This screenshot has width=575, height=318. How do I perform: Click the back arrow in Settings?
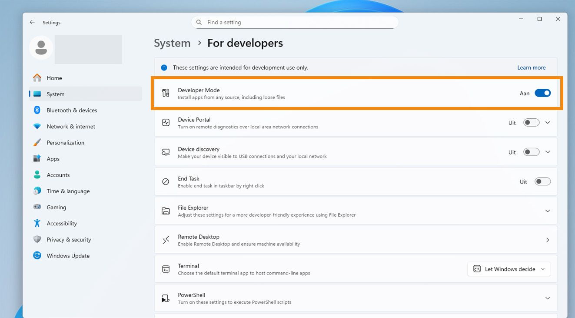point(32,22)
